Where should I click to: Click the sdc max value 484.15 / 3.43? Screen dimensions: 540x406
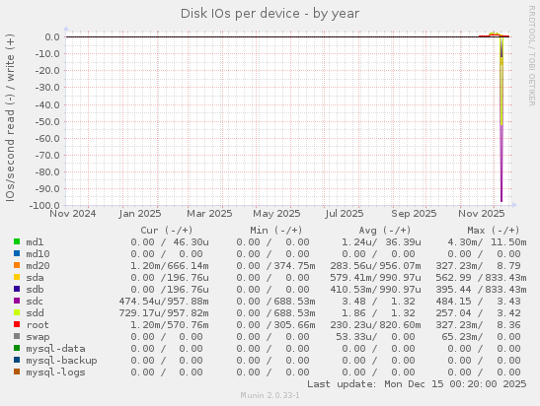click(478, 302)
